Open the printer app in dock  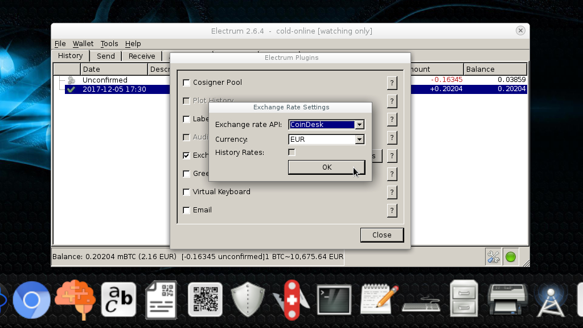click(x=507, y=300)
